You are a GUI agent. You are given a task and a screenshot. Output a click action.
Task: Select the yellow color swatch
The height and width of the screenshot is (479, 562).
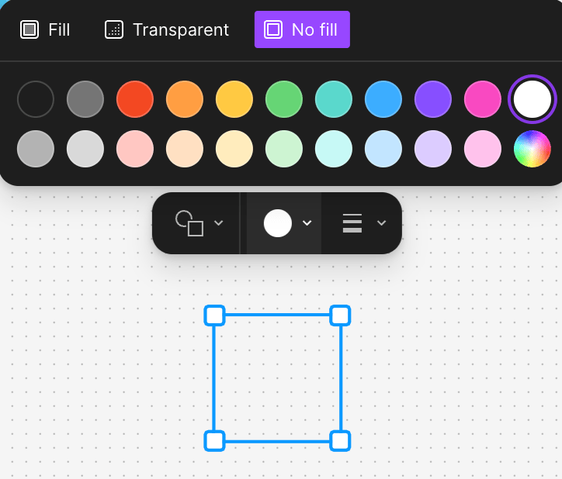[234, 99]
